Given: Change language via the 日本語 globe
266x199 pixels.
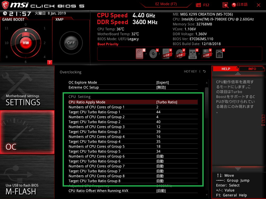Looking at the screenshot, I should [x=240, y=5].
